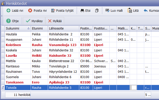The image size is (159, 100).
Task: Click address cell 'Riihilahdentie 6'
Action: [63, 77]
